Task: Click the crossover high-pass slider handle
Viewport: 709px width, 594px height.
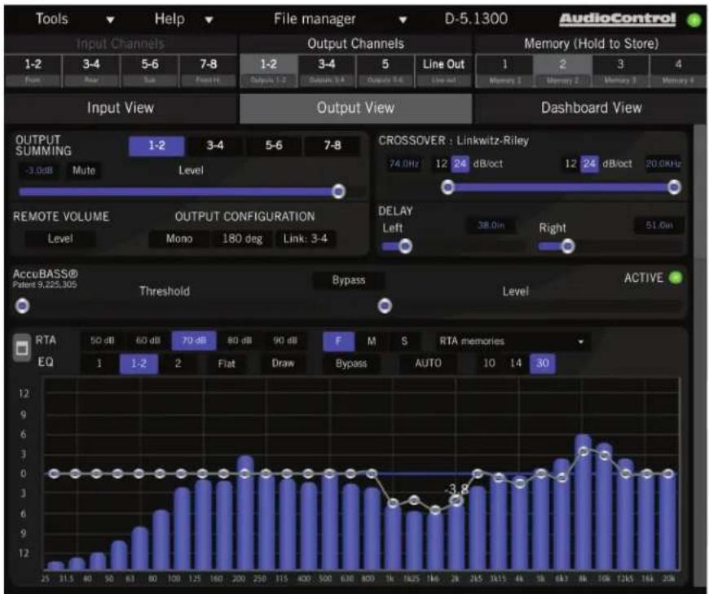Action: tap(447, 187)
